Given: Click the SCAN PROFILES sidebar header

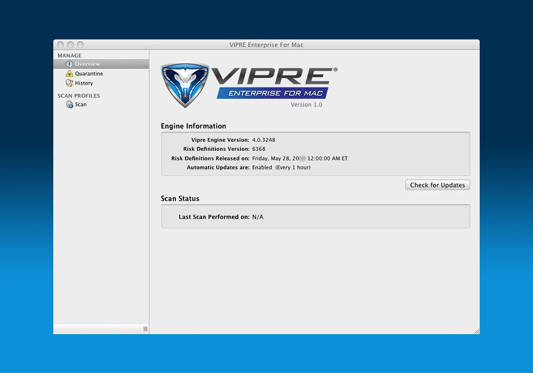Looking at the screenshot, I should pos(78,96).
